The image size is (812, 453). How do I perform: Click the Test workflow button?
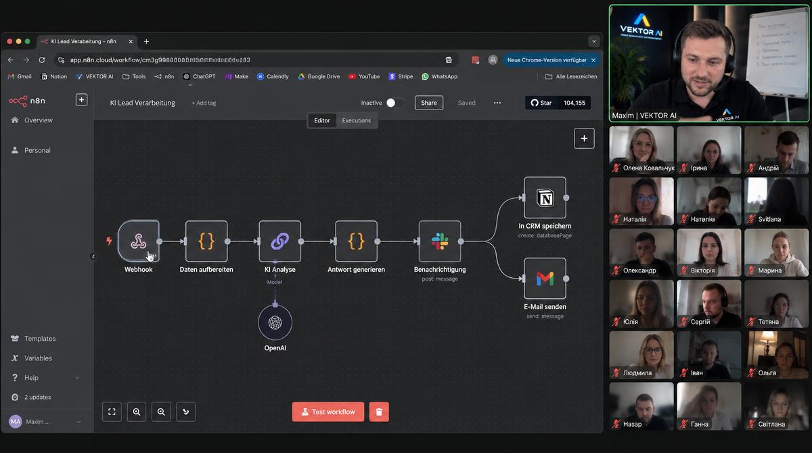(x=328, y=412)
